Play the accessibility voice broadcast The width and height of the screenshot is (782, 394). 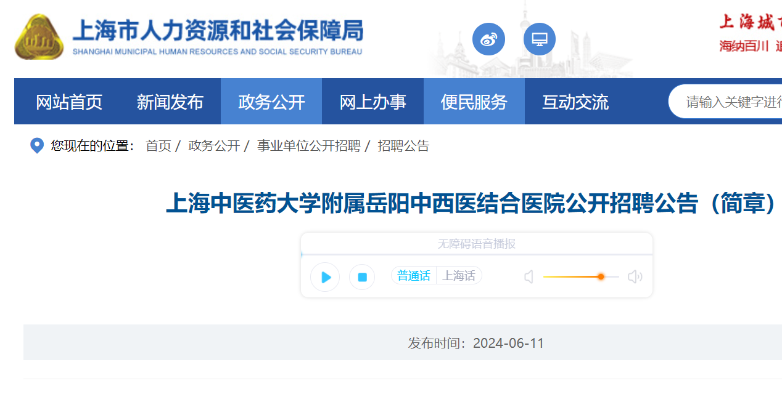point(325,277)
